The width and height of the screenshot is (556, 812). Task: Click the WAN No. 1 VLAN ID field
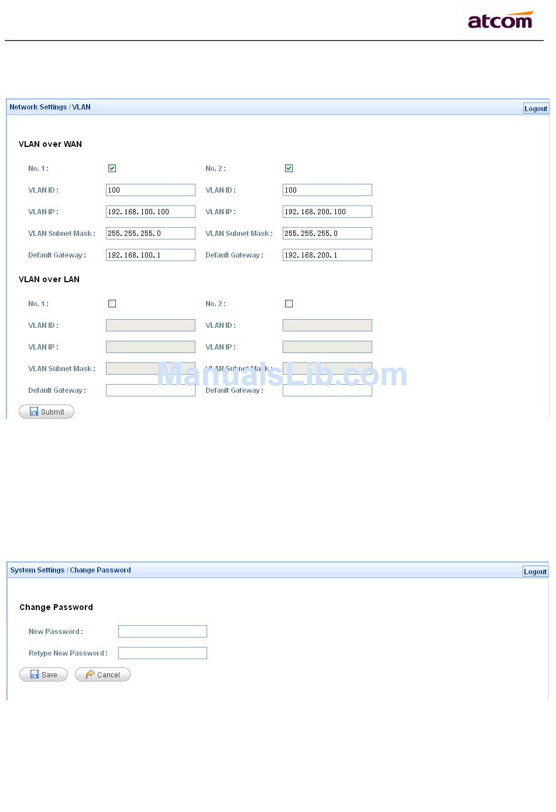point(150,190)
